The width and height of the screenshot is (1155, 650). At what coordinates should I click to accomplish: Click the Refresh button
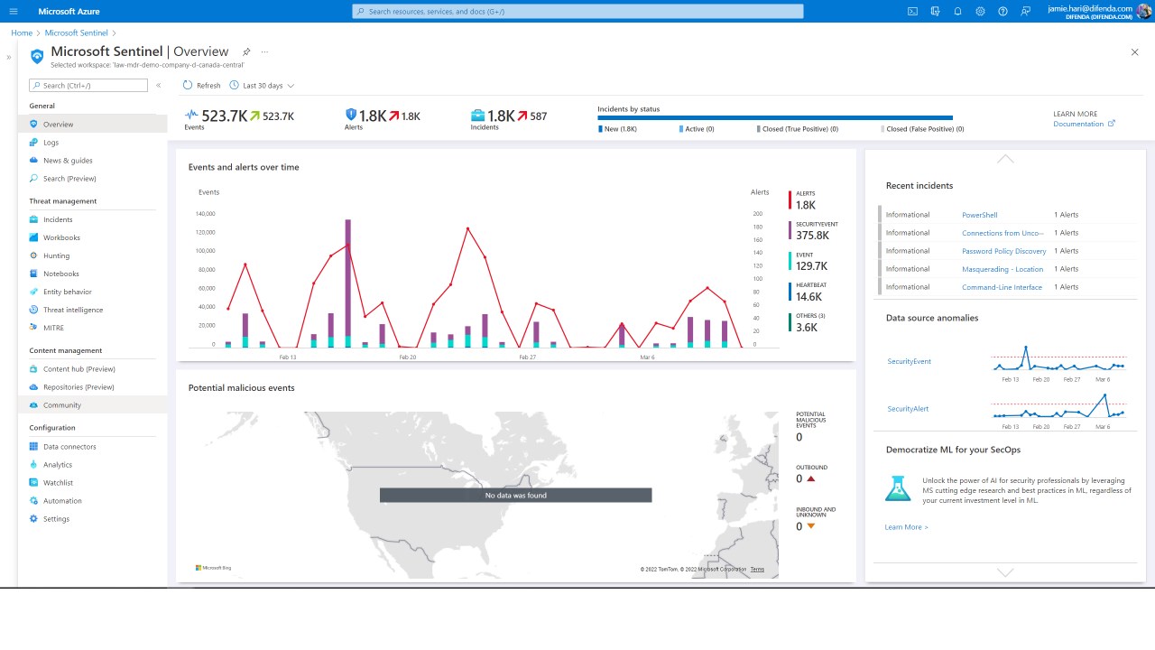(201, 86)
